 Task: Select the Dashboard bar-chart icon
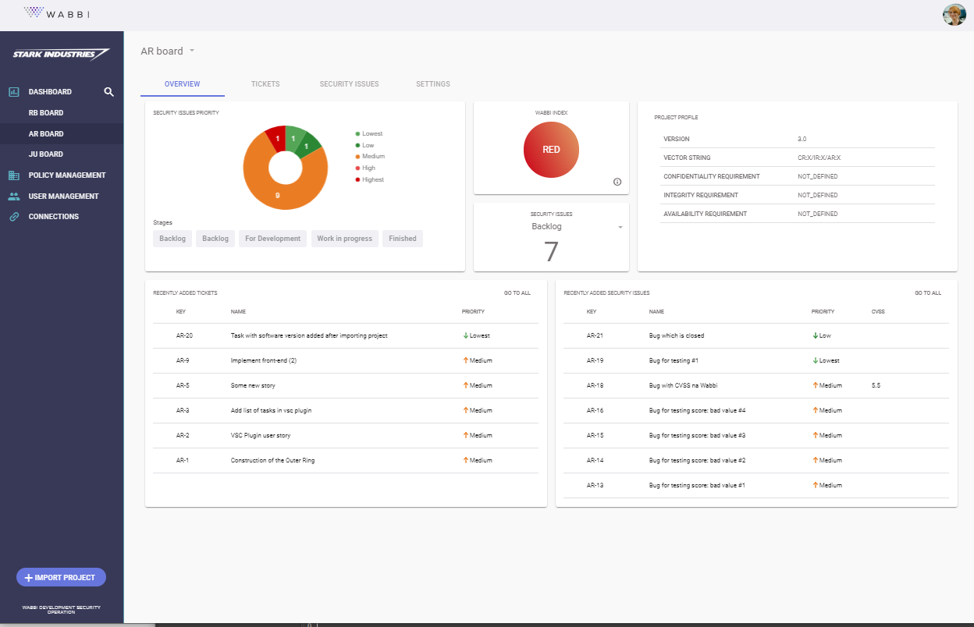pos(16,91)
